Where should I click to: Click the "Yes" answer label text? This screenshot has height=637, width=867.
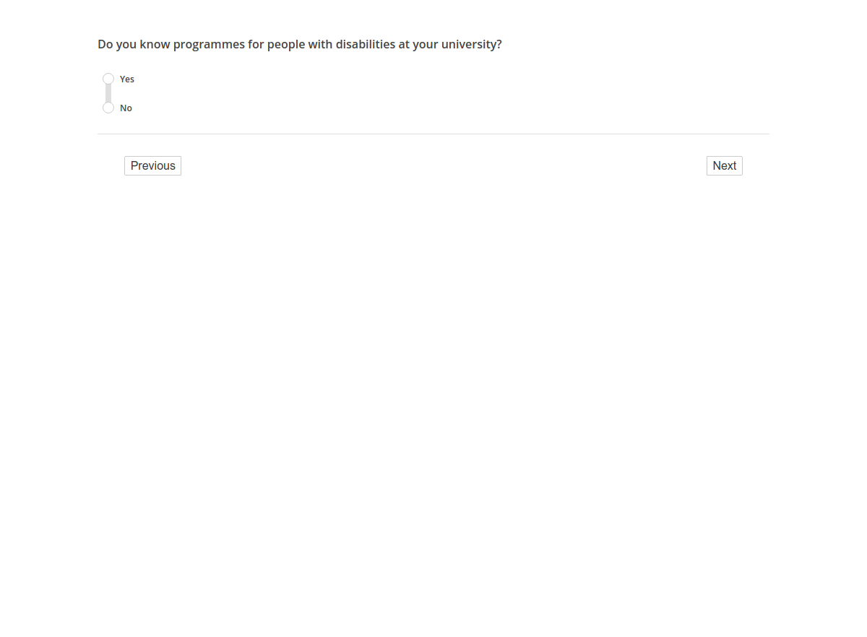[127, 79]
